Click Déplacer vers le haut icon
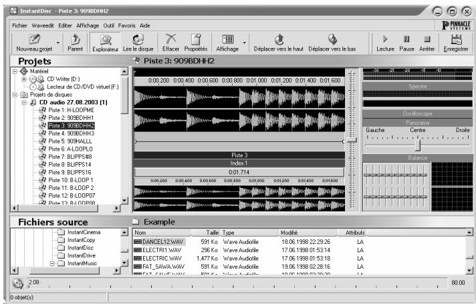This screenshot has height=304, width=476. 279,39
